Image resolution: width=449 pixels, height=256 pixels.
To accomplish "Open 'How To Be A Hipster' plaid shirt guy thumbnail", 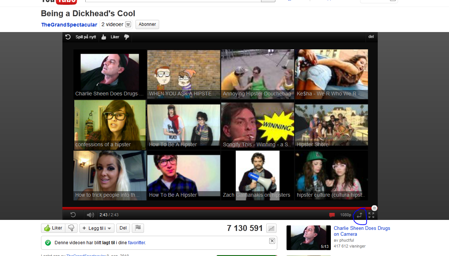I will point(184,175).
